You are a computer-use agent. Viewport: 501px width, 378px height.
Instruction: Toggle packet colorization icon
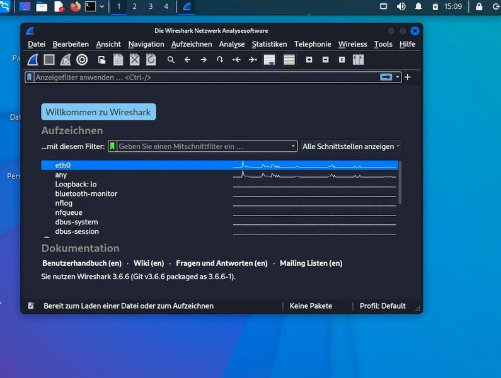289,60
